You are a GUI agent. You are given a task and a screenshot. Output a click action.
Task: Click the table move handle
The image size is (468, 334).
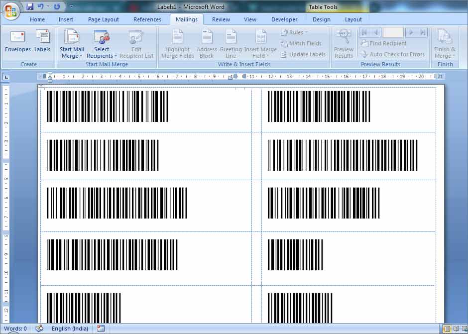[x=41, y=86]
